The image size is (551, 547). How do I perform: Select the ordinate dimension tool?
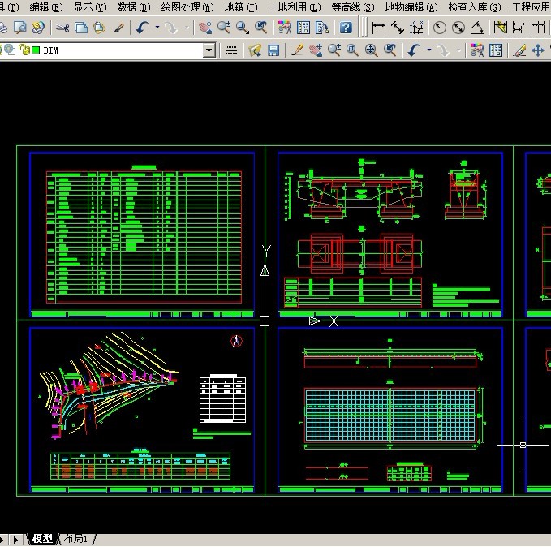pyautogui.click(x=416, y=28)
